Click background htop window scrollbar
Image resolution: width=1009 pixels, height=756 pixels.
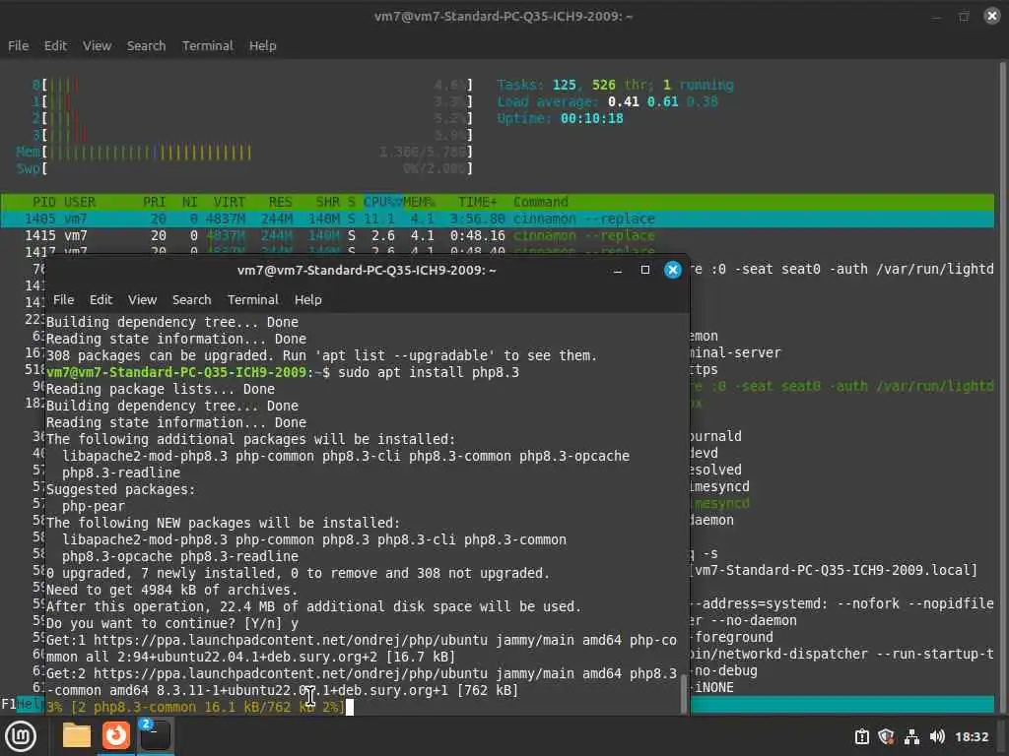coord(1002,386)
